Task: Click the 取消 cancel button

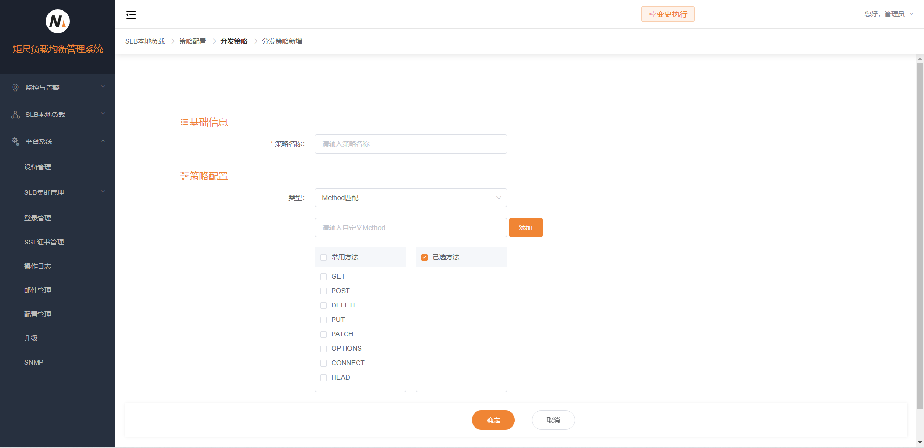Action: (x=553, y=420)
